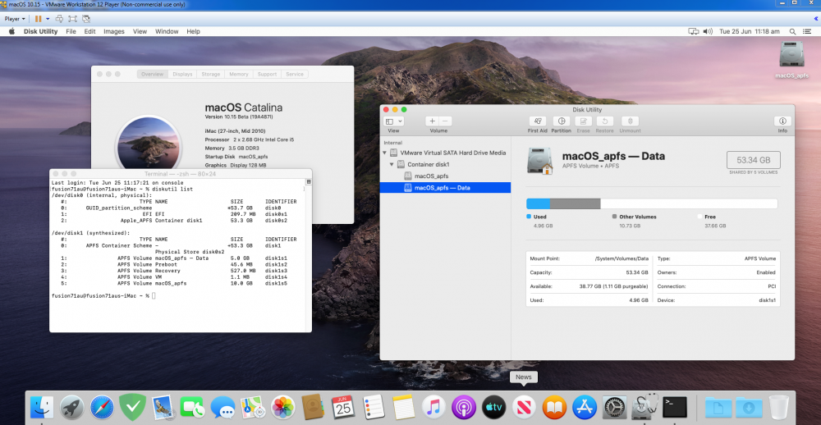
Task: Open the Partition tool in Disk Utility
Action: (x=561, y=121)
